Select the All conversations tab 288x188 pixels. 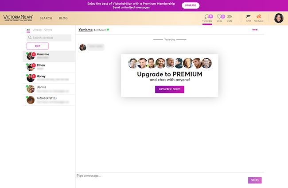point(28,30)
